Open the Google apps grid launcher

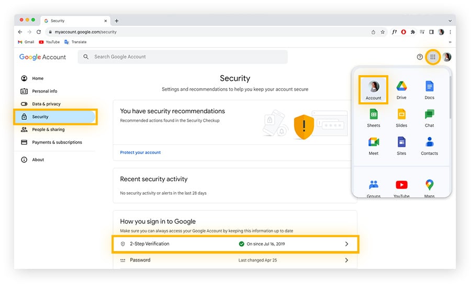(433, 57)
